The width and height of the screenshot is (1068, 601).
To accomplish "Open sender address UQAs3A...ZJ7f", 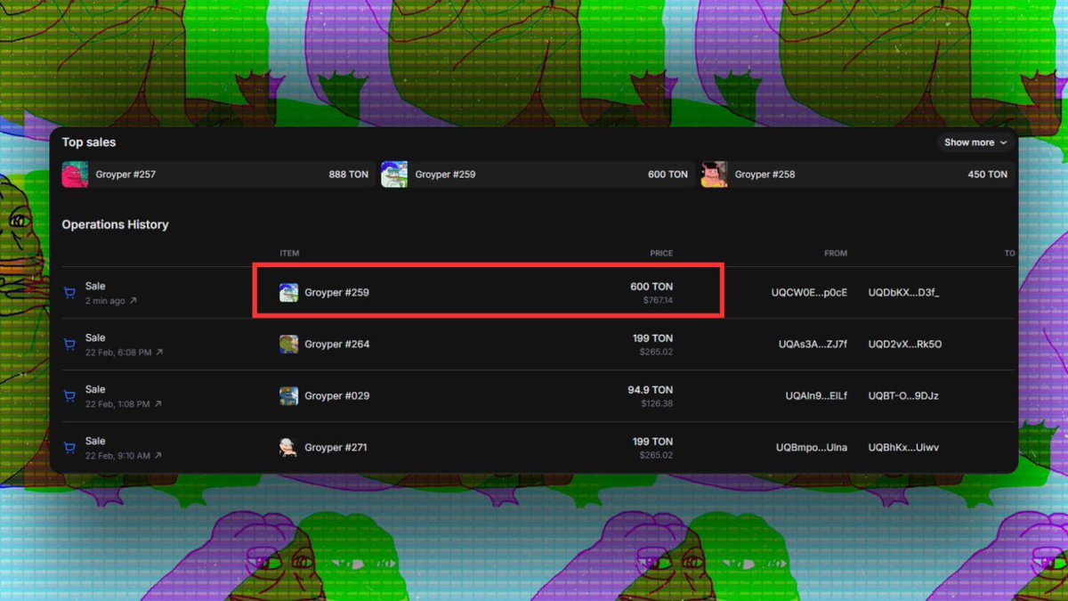I will click(x=813, y=344).
